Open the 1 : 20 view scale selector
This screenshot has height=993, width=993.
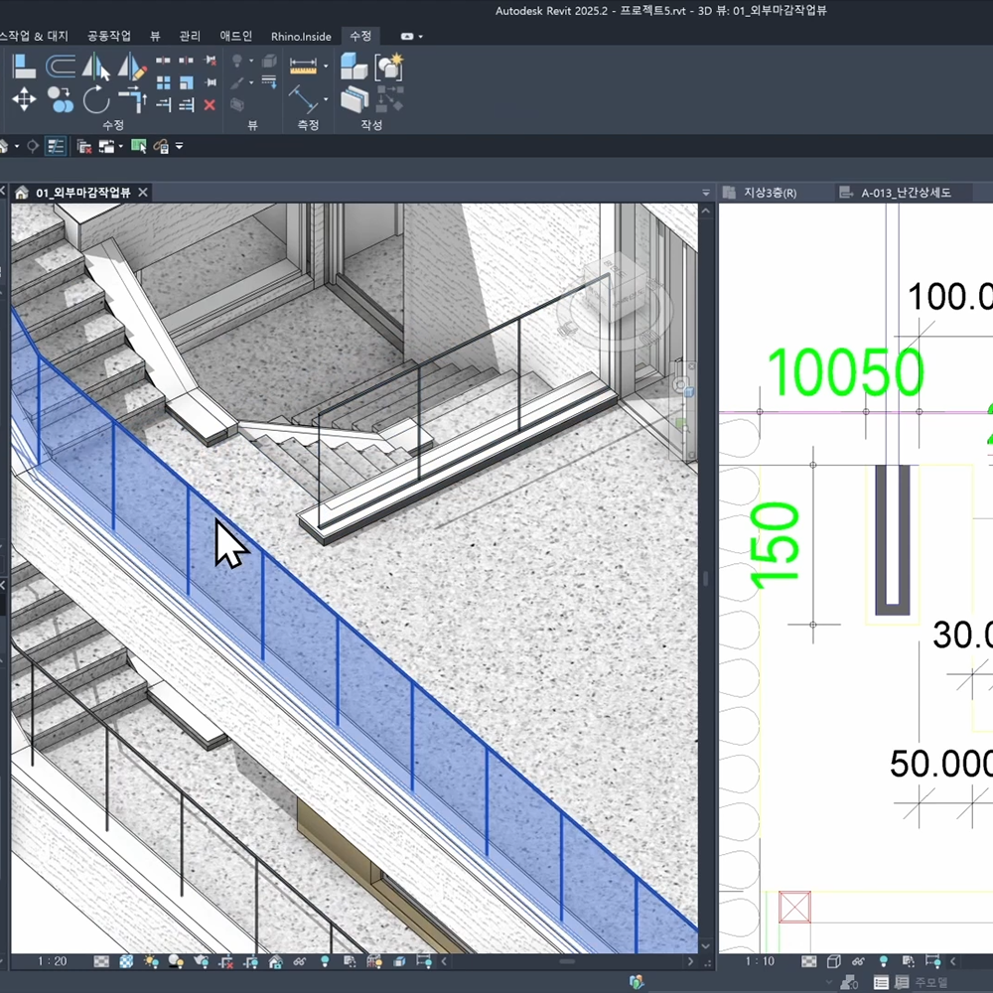53,961
